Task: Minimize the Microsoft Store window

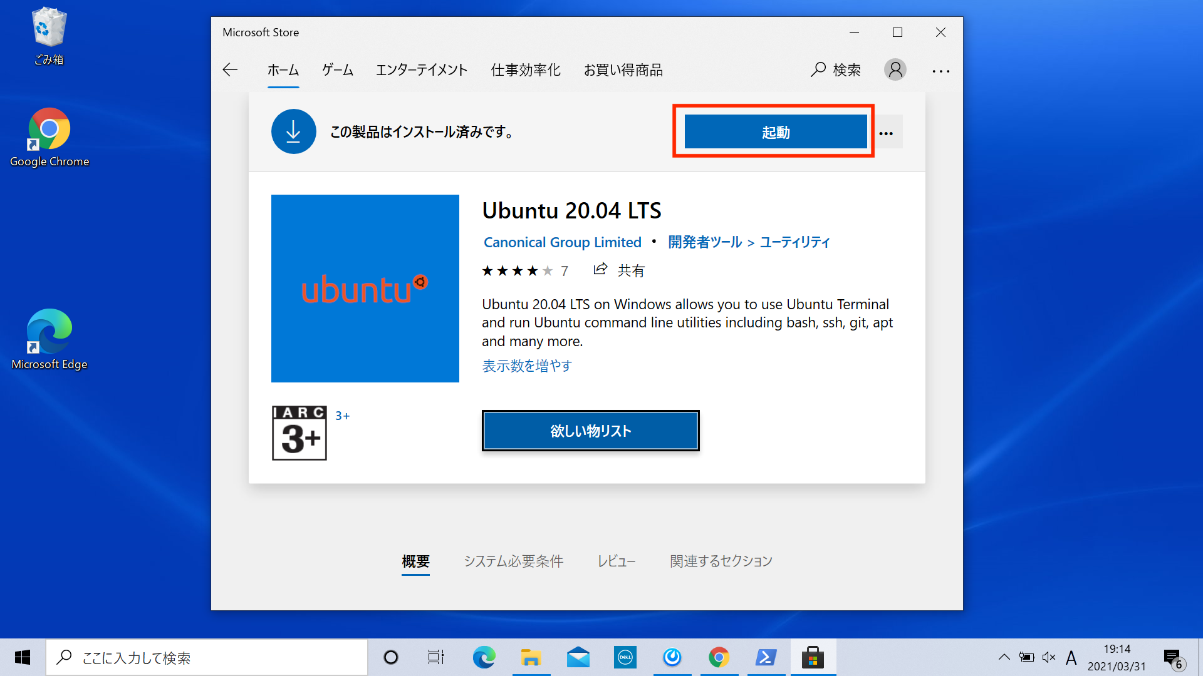Action: (x=854, y=32)
